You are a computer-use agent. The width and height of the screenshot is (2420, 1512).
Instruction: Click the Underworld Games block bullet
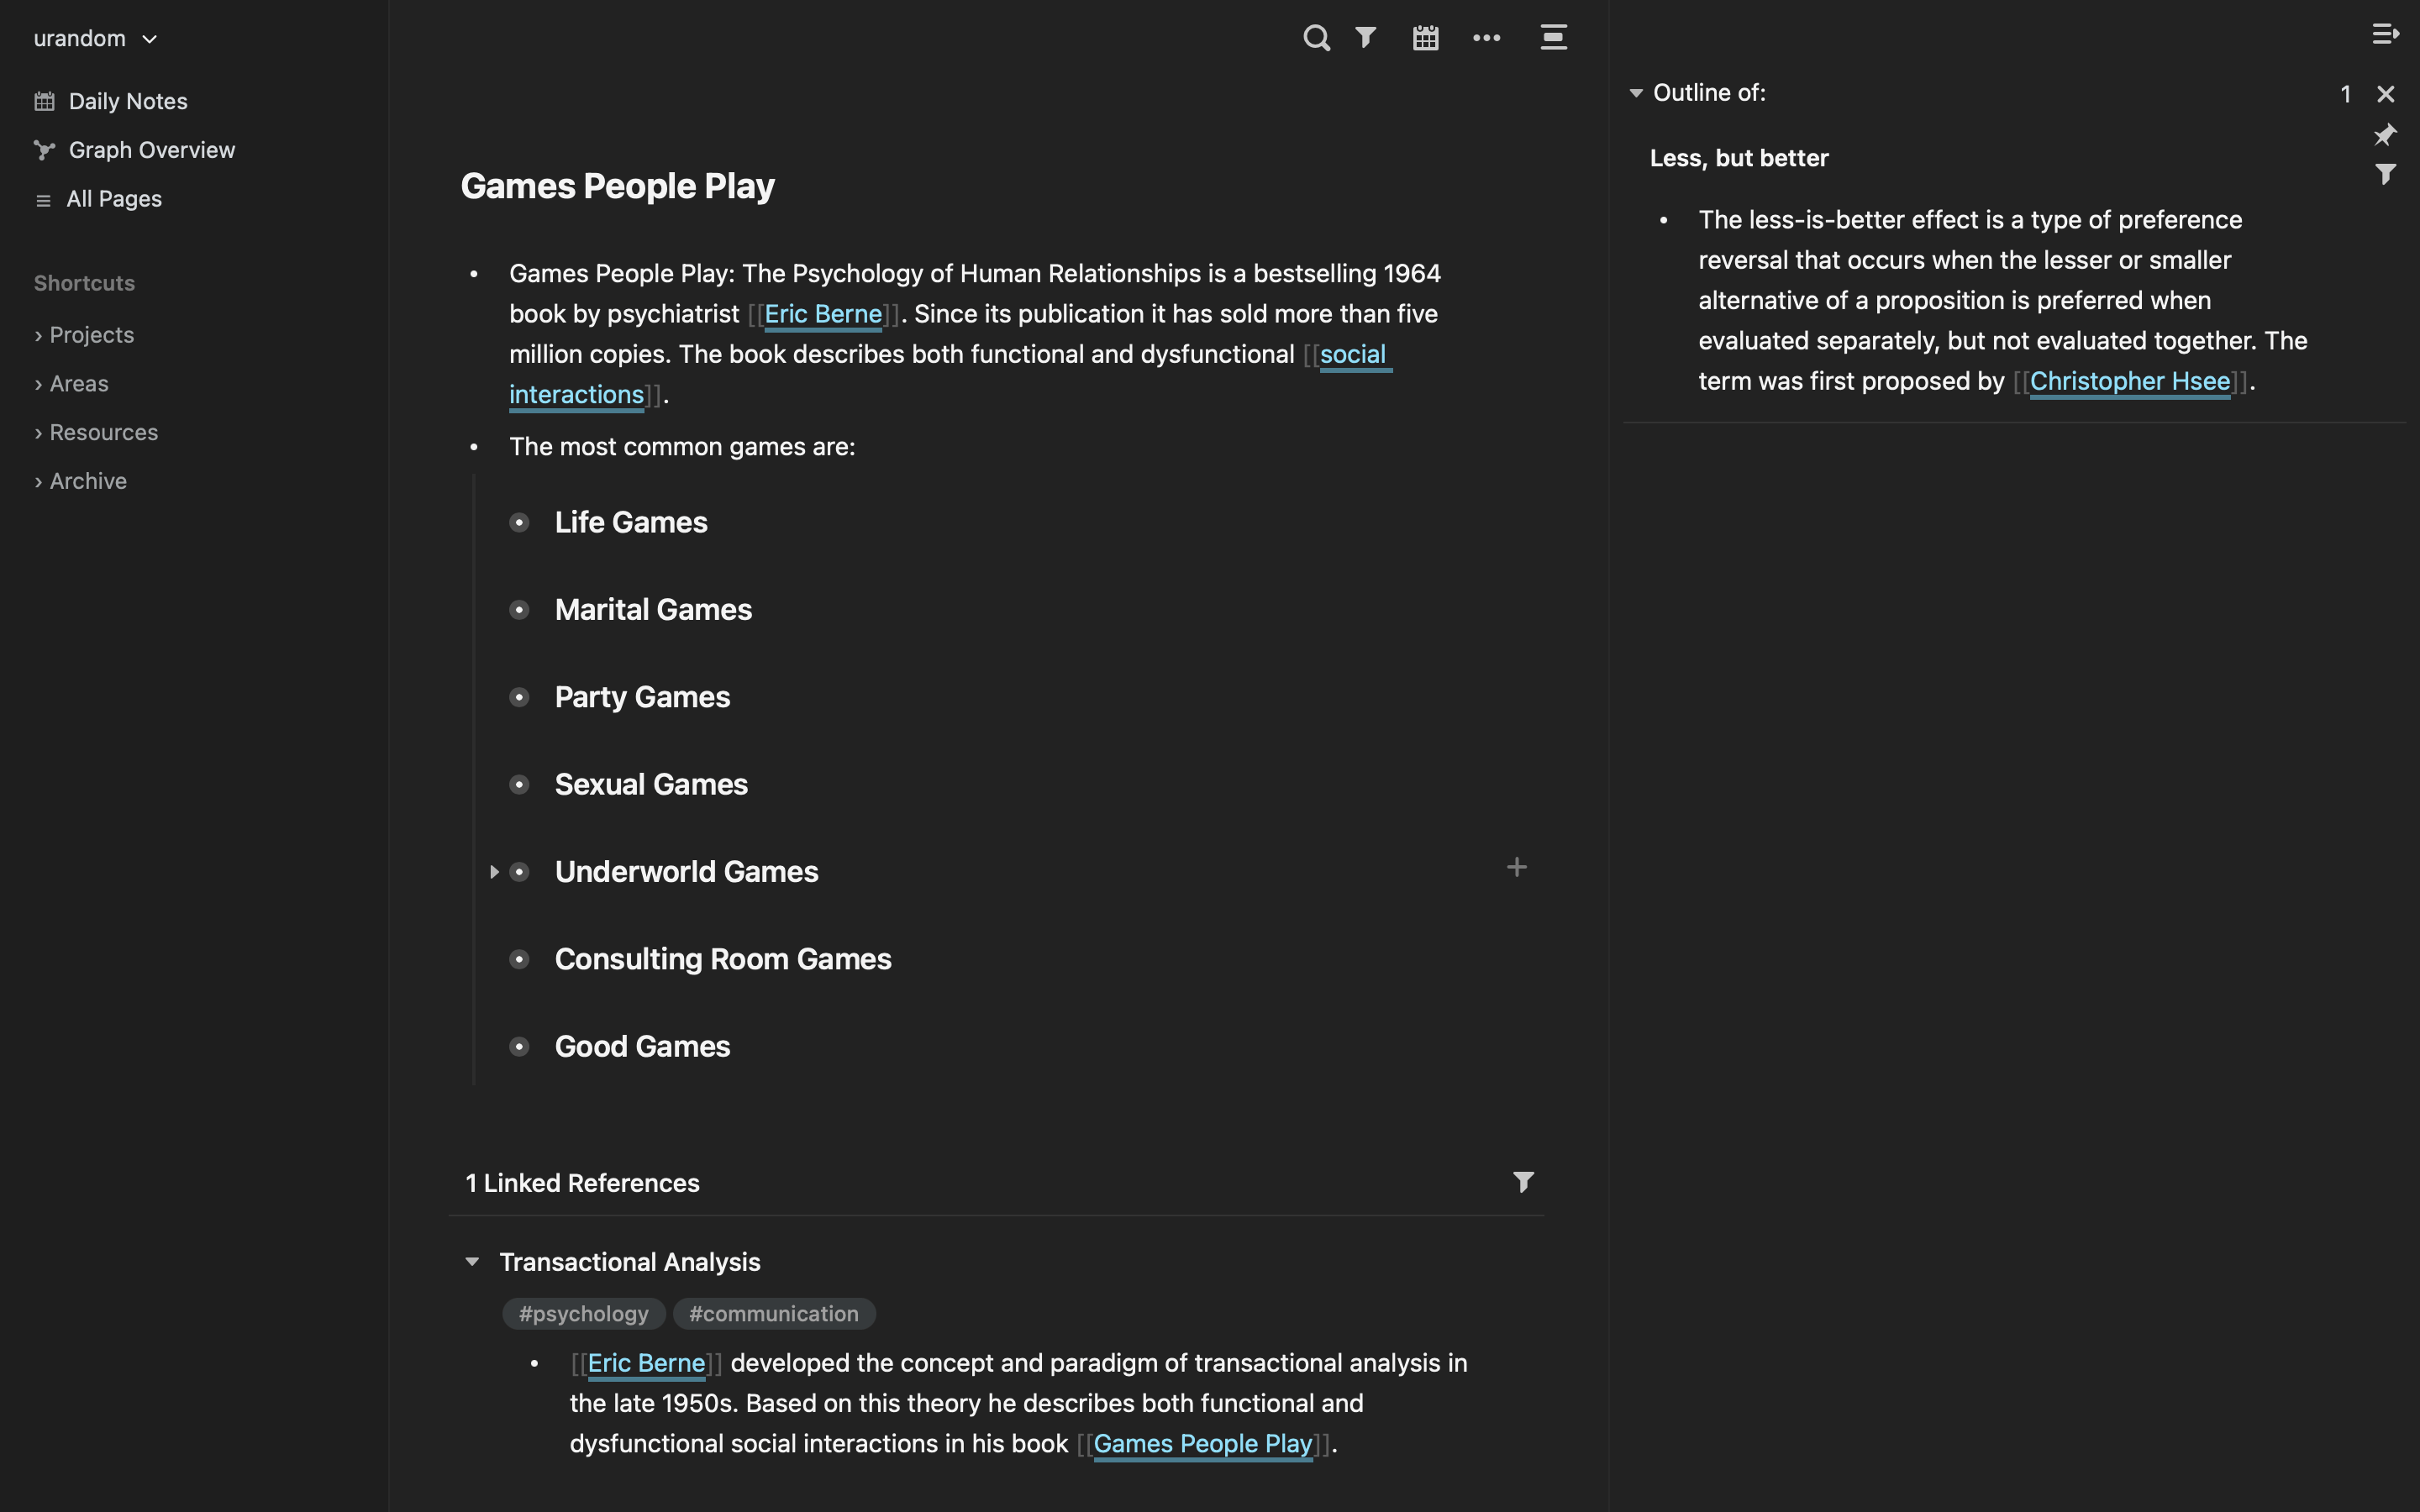pos(519,872)
